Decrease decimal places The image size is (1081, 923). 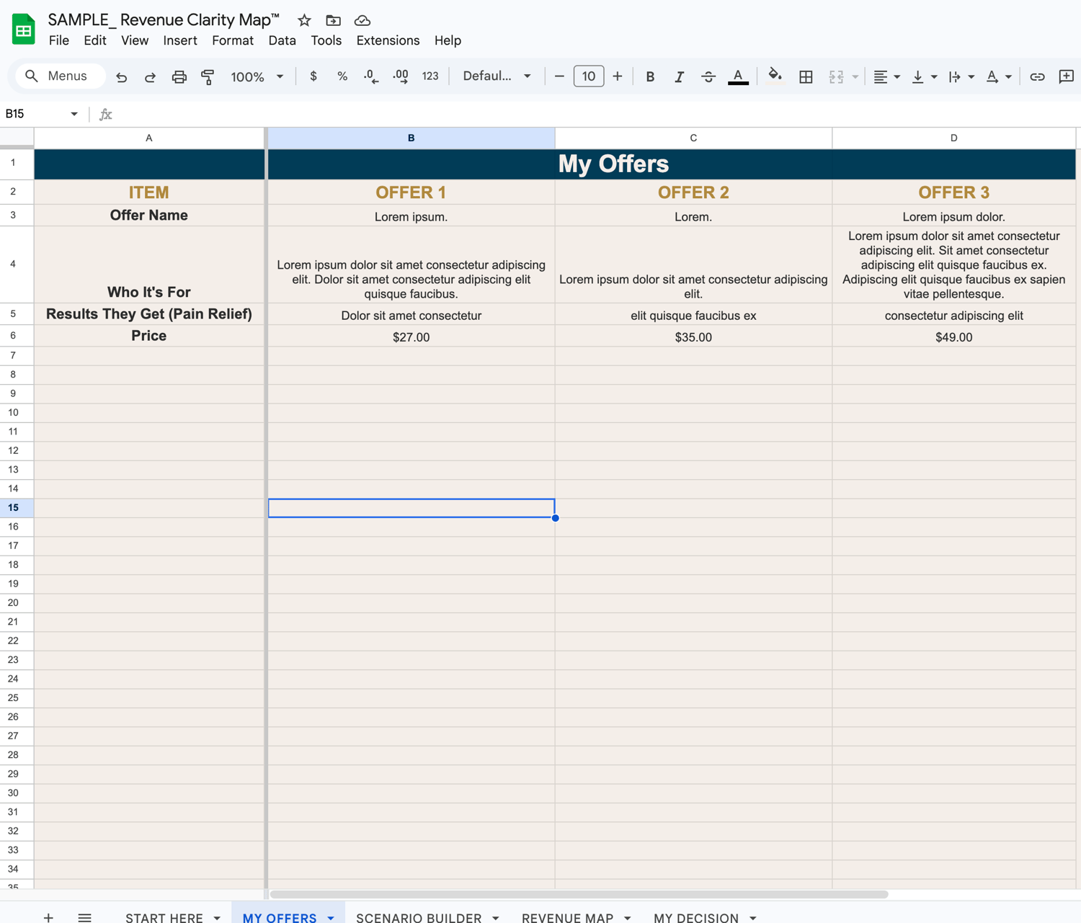coord(371,76)
